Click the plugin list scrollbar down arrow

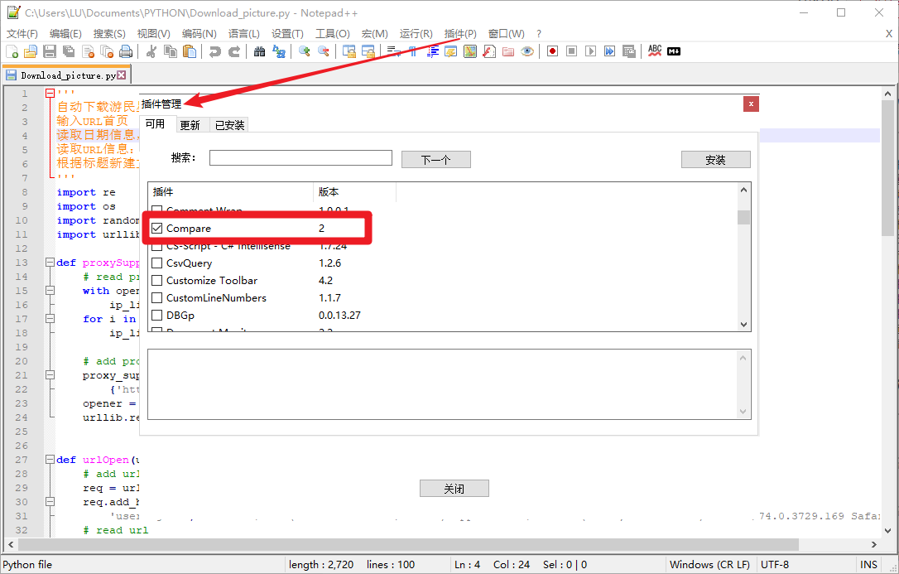point(743,323)
